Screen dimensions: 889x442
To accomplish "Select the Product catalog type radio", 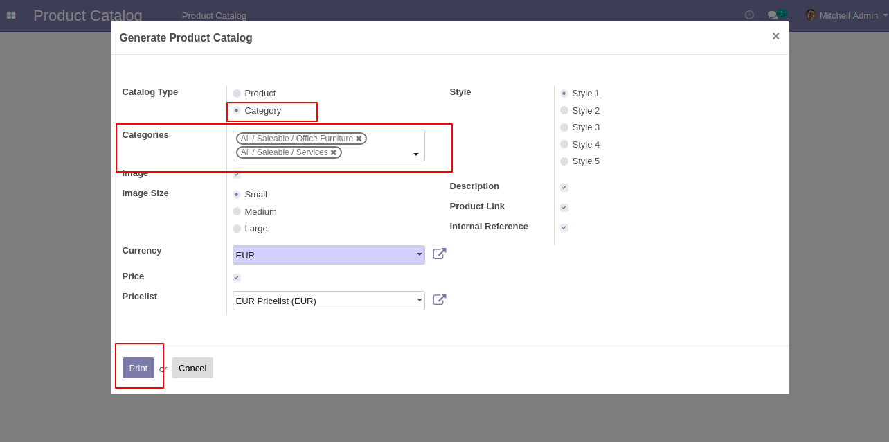I will coord(237,94).
